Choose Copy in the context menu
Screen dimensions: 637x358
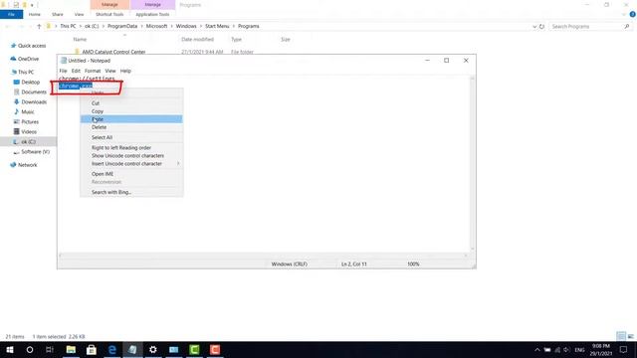[131, 111]
